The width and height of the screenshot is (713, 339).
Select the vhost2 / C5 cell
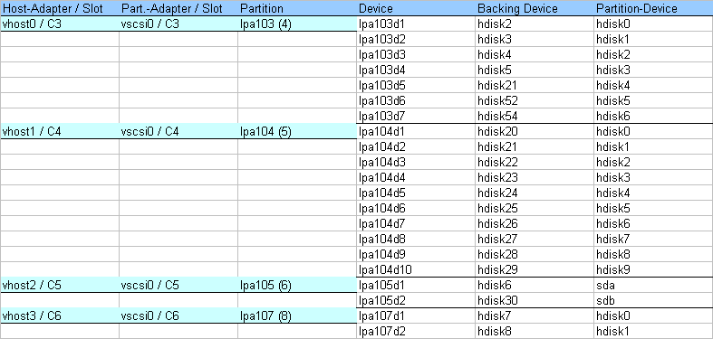click(x=60, y=285)
